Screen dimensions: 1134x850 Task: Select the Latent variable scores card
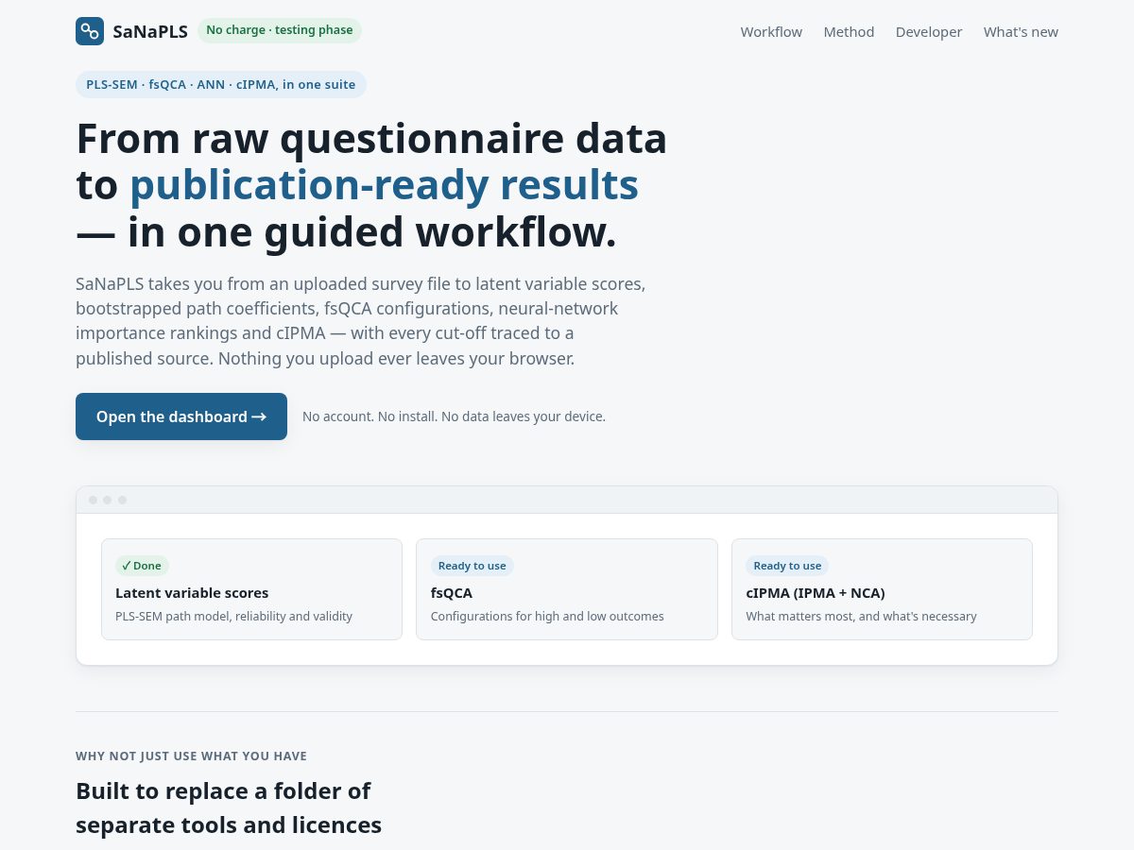click(x=251, y=589)
